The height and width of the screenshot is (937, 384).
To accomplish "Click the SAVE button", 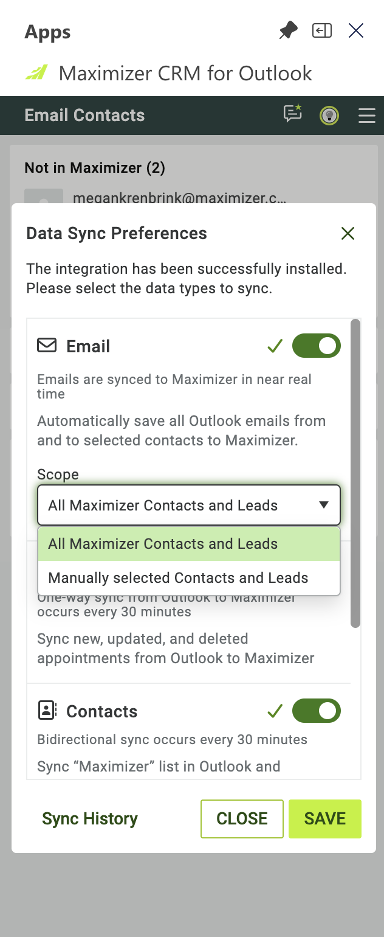I will pyautogui.click(x=325, y=818).
